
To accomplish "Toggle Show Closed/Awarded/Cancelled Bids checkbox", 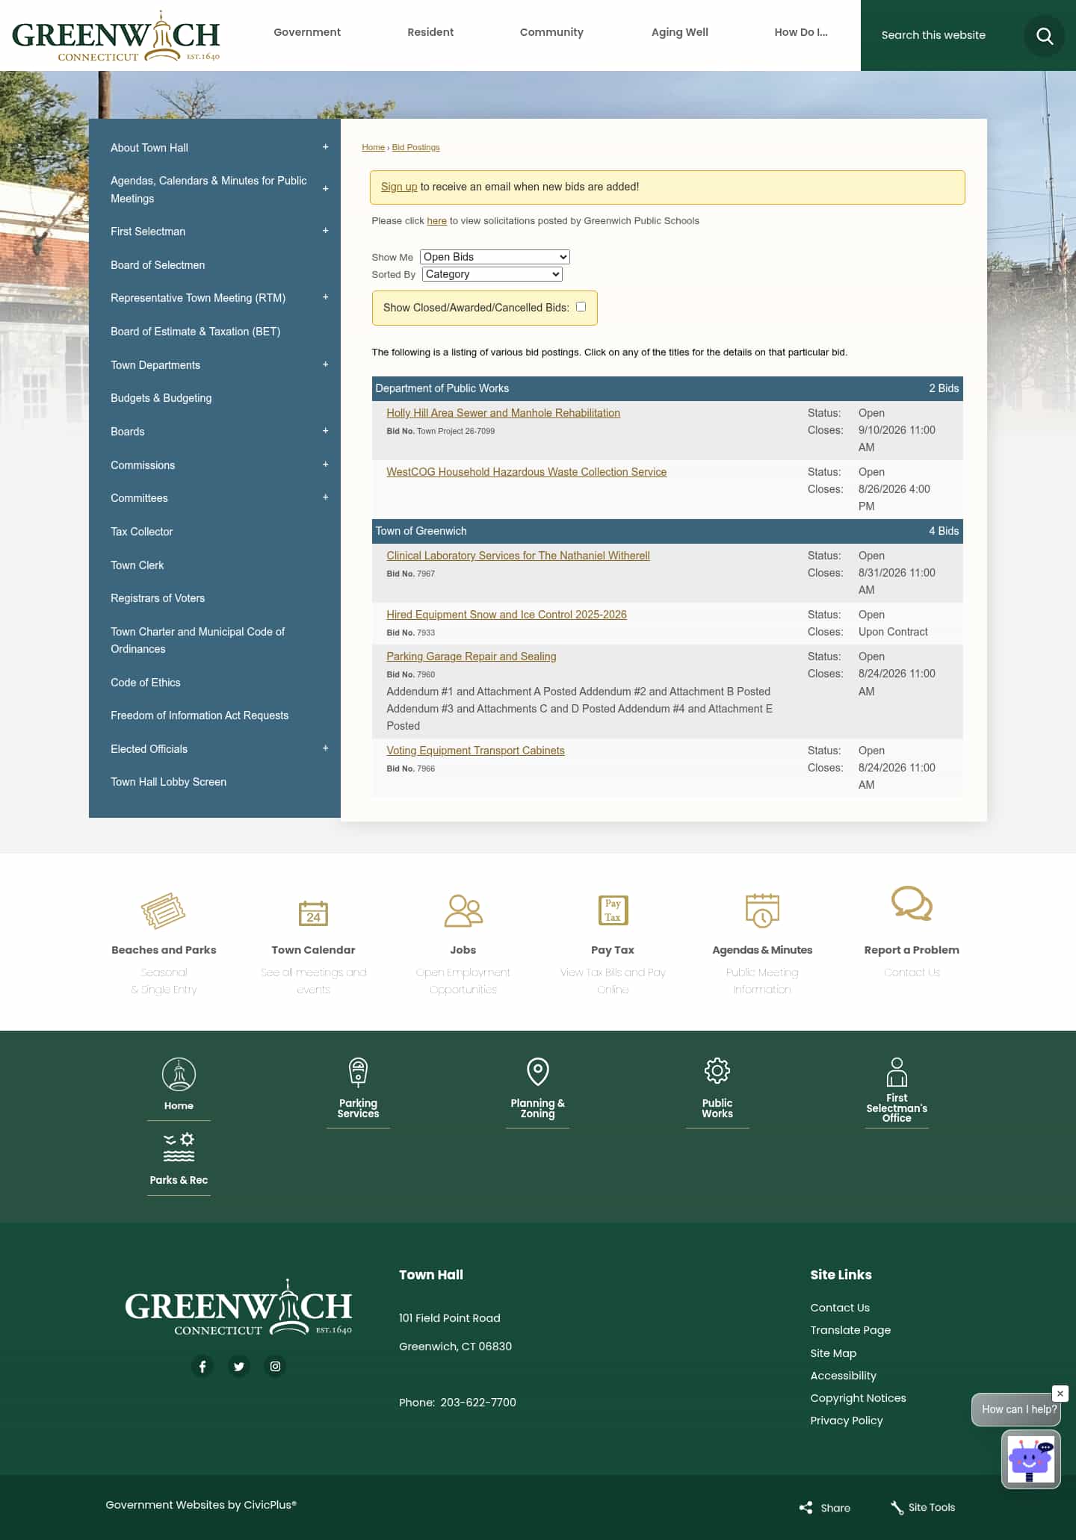I will coord(581,307).
